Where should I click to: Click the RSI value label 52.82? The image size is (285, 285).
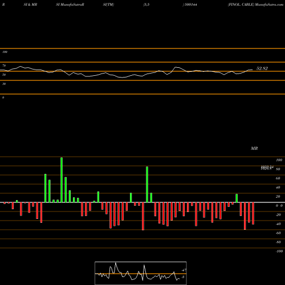point(262,68)
